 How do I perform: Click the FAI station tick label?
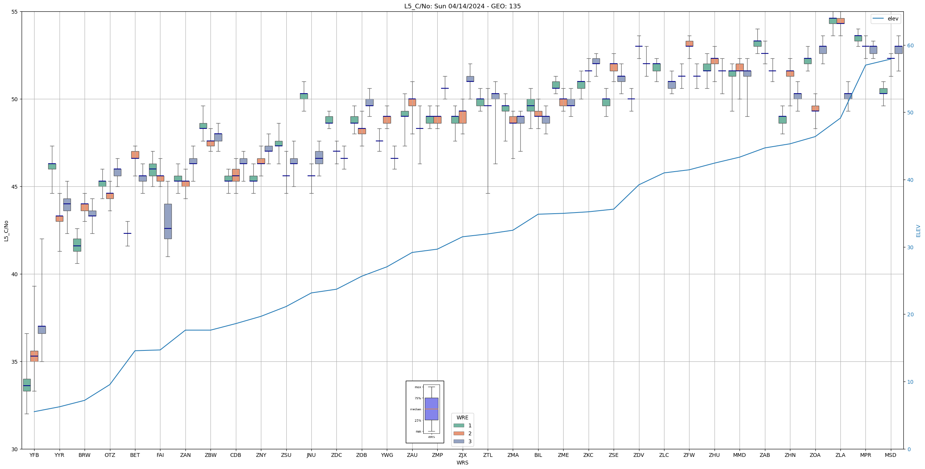pyautogui.click(x=160, y=455)
